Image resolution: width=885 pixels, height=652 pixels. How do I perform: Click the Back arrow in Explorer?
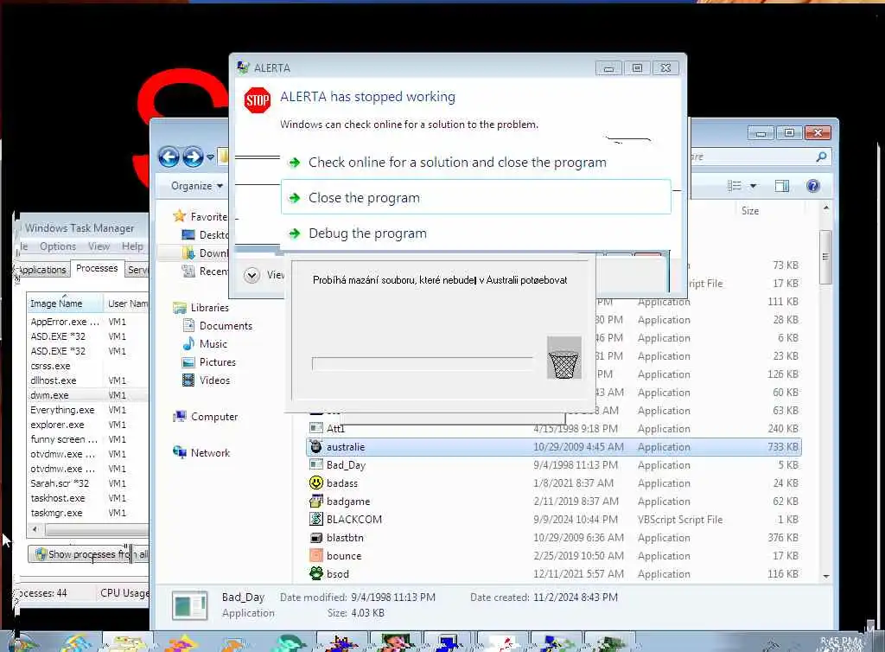(x=169, y=157)
